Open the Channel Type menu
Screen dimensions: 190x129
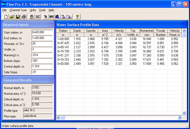pyautogui.click(x=18, y=10)
